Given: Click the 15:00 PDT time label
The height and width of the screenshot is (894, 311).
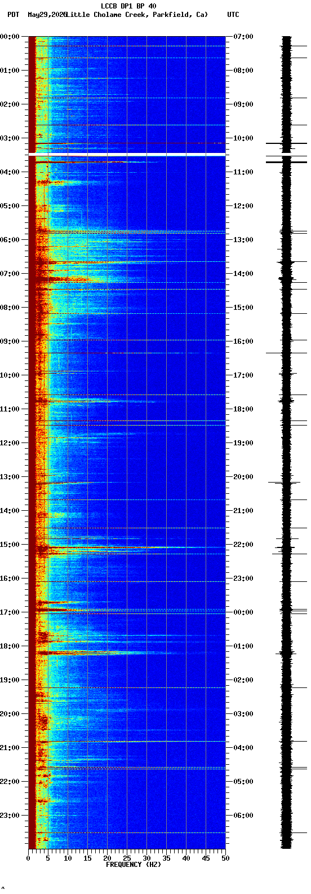Looking at the screenshot, I should click(10, 545).
